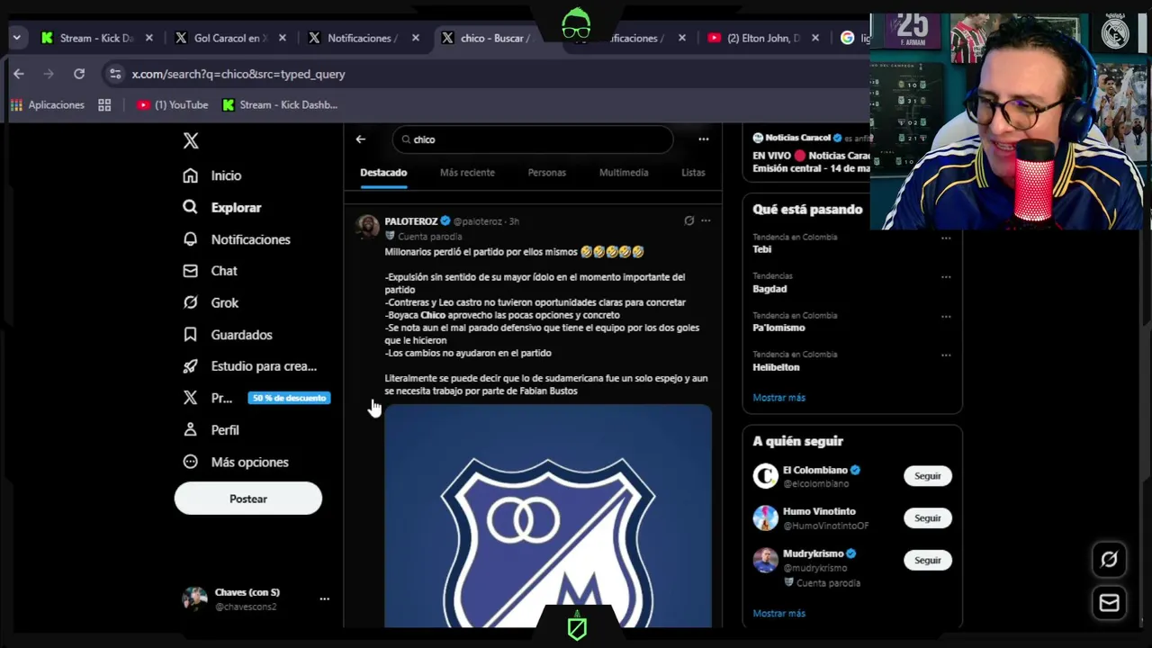Click the tab groups grid icon
Viewport: 1152px width, 648px height.
(x=104, y=104)
